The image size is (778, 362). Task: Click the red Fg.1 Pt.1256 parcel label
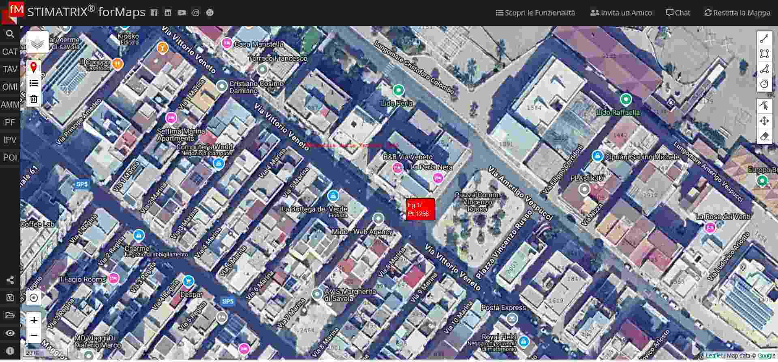[420, 210]
